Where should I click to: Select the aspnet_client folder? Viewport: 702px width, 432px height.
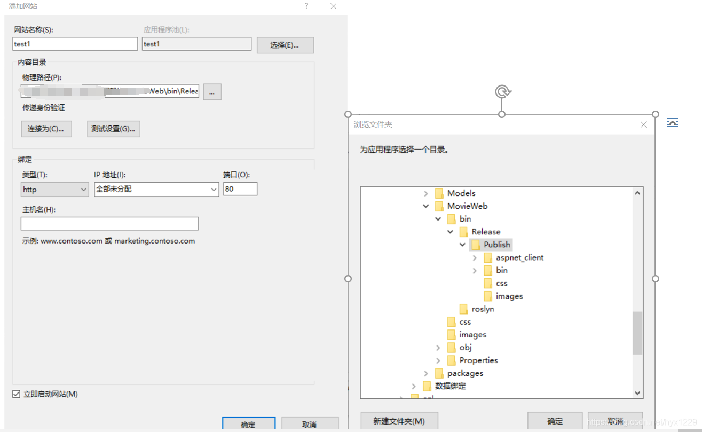point(519,257)
